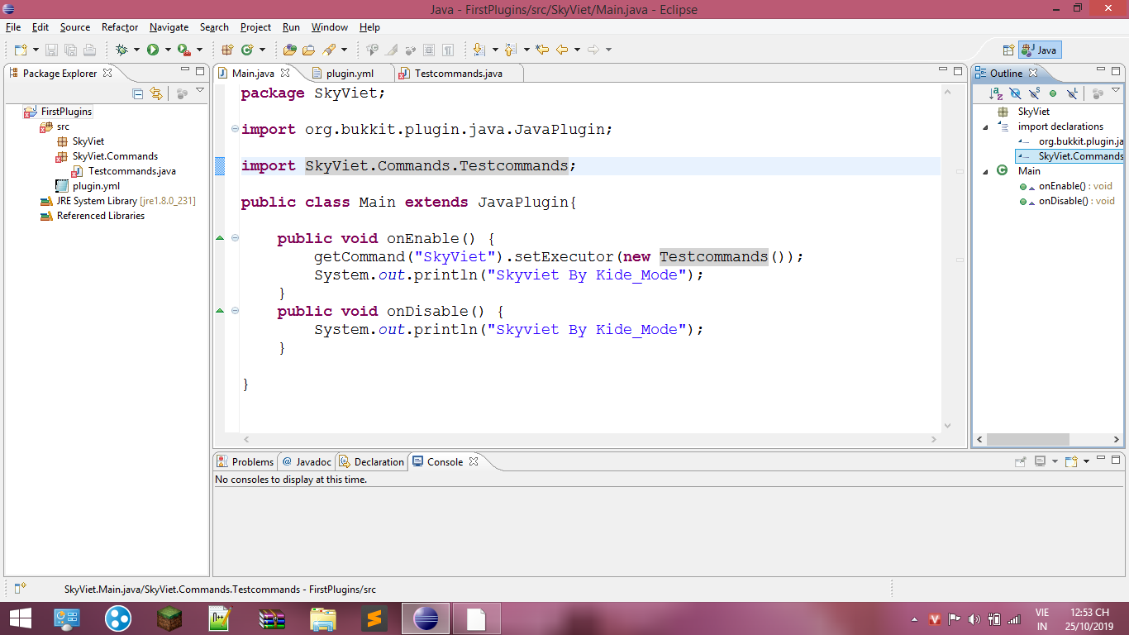
Task: Toggle Hide Fields in Outline toolbar
Action: pyautogui.click(x=1015, y=93)
